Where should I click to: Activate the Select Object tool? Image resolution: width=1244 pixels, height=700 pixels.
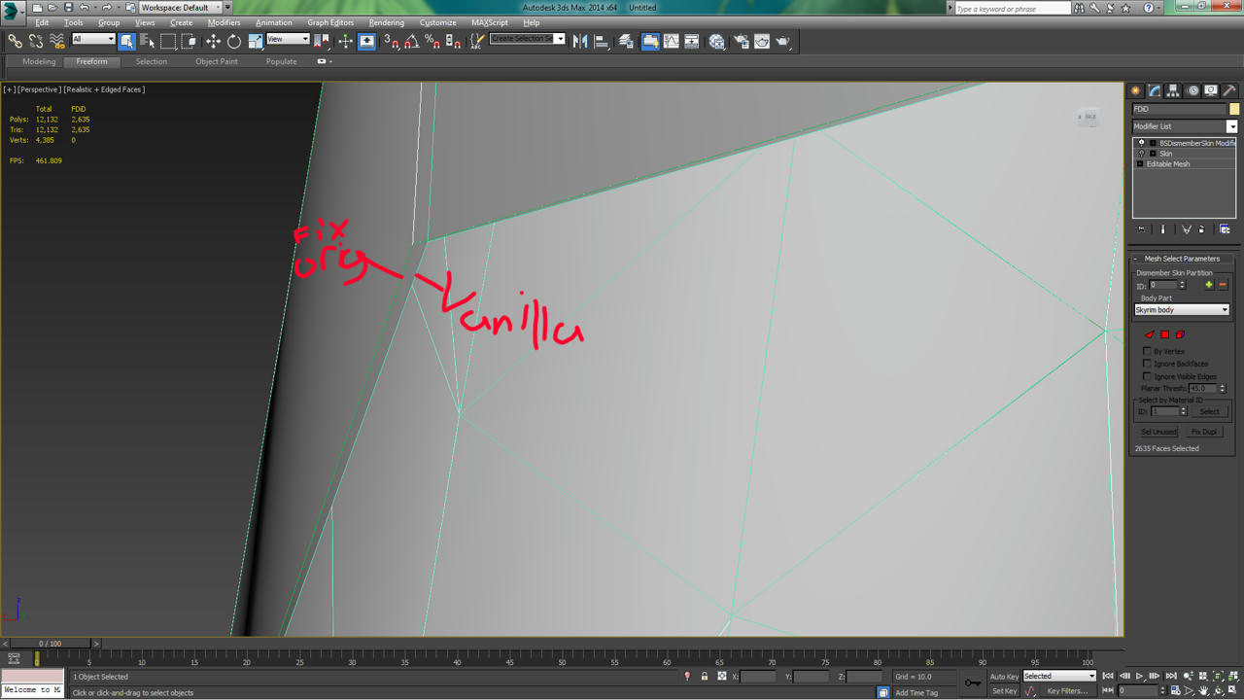[127, 41]
